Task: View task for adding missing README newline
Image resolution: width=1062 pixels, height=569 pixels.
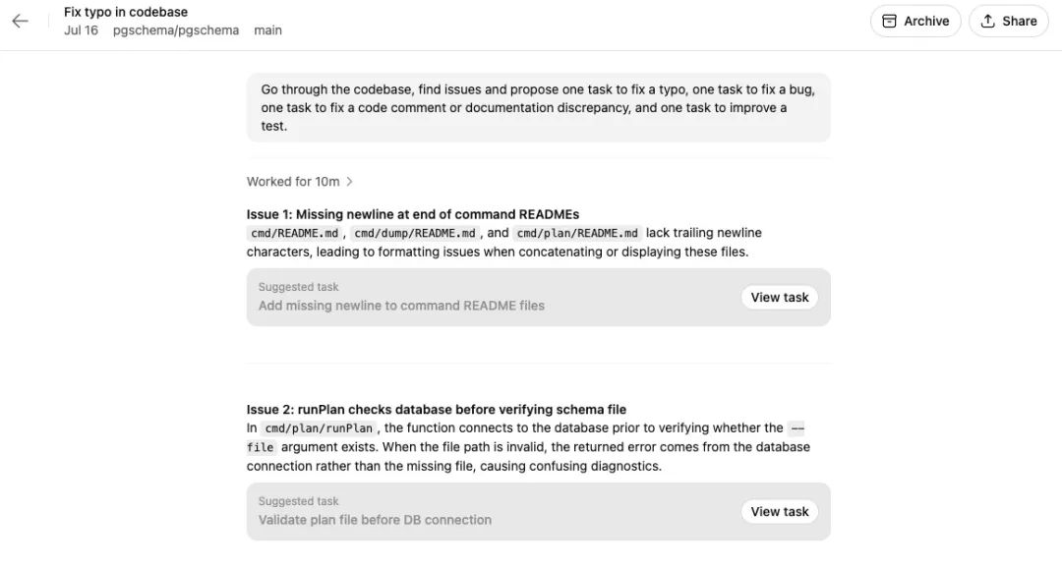Action: point(779,297)
